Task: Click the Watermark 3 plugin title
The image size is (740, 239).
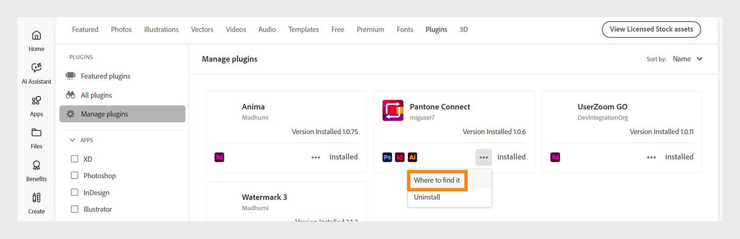Action: point(265,197)
